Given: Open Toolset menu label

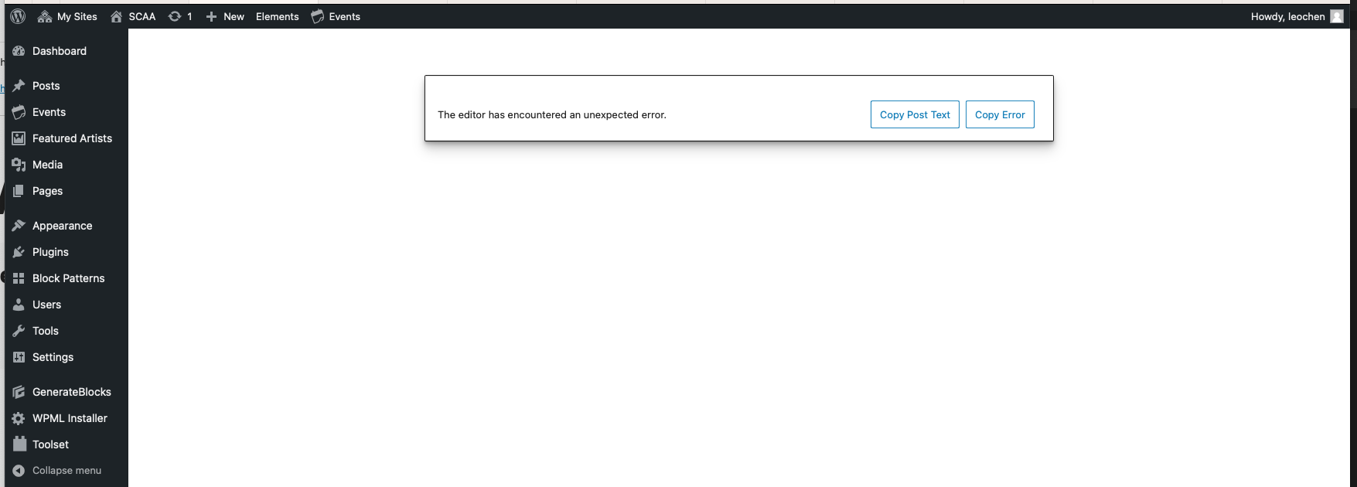Looking at the screenshot, I should pyautogui.click(x=50, y=444).
